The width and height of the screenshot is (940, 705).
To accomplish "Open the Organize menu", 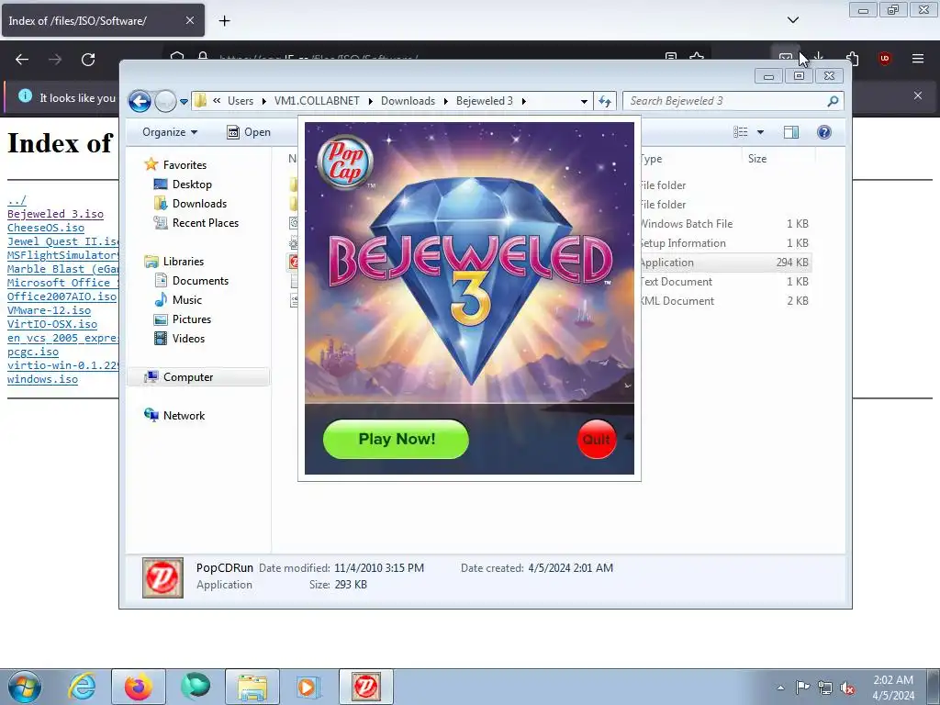I will click(170, 132).
